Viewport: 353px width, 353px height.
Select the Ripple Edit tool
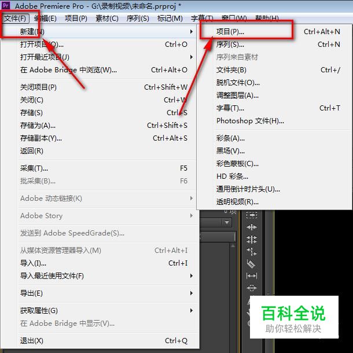(252, 227)
